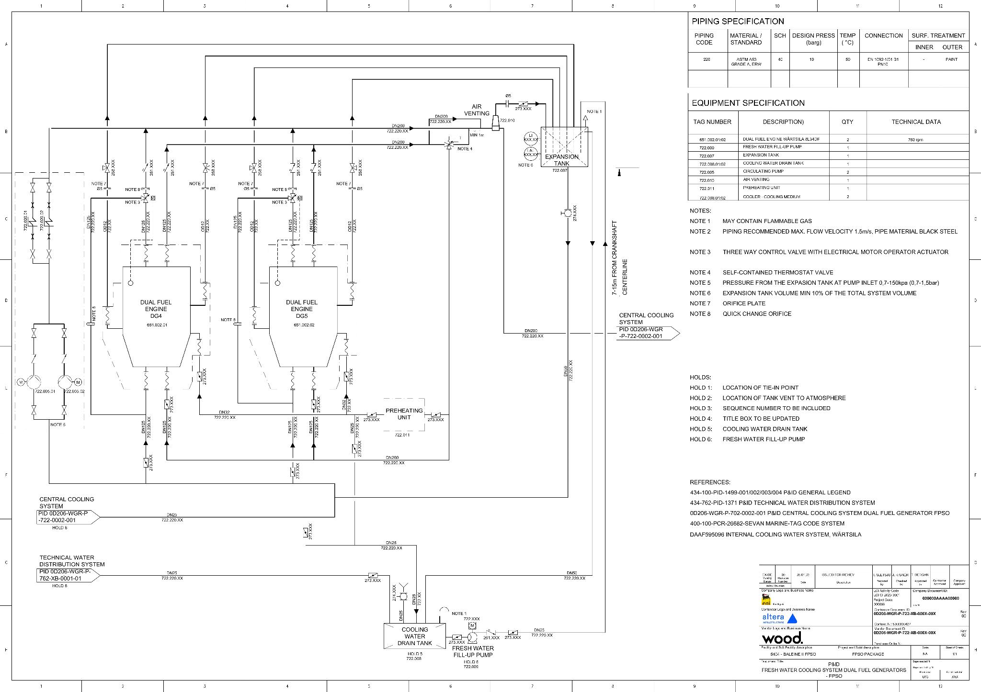Click the Expansion Tank symbol 722.007
Image resolution: width=981 pixels, height=692 pixels.
564,147
